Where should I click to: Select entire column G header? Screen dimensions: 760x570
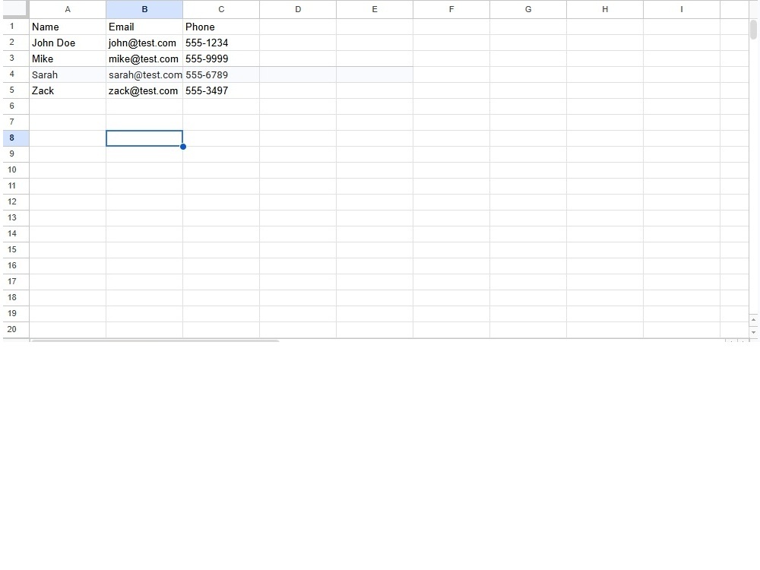coord(528,9)
